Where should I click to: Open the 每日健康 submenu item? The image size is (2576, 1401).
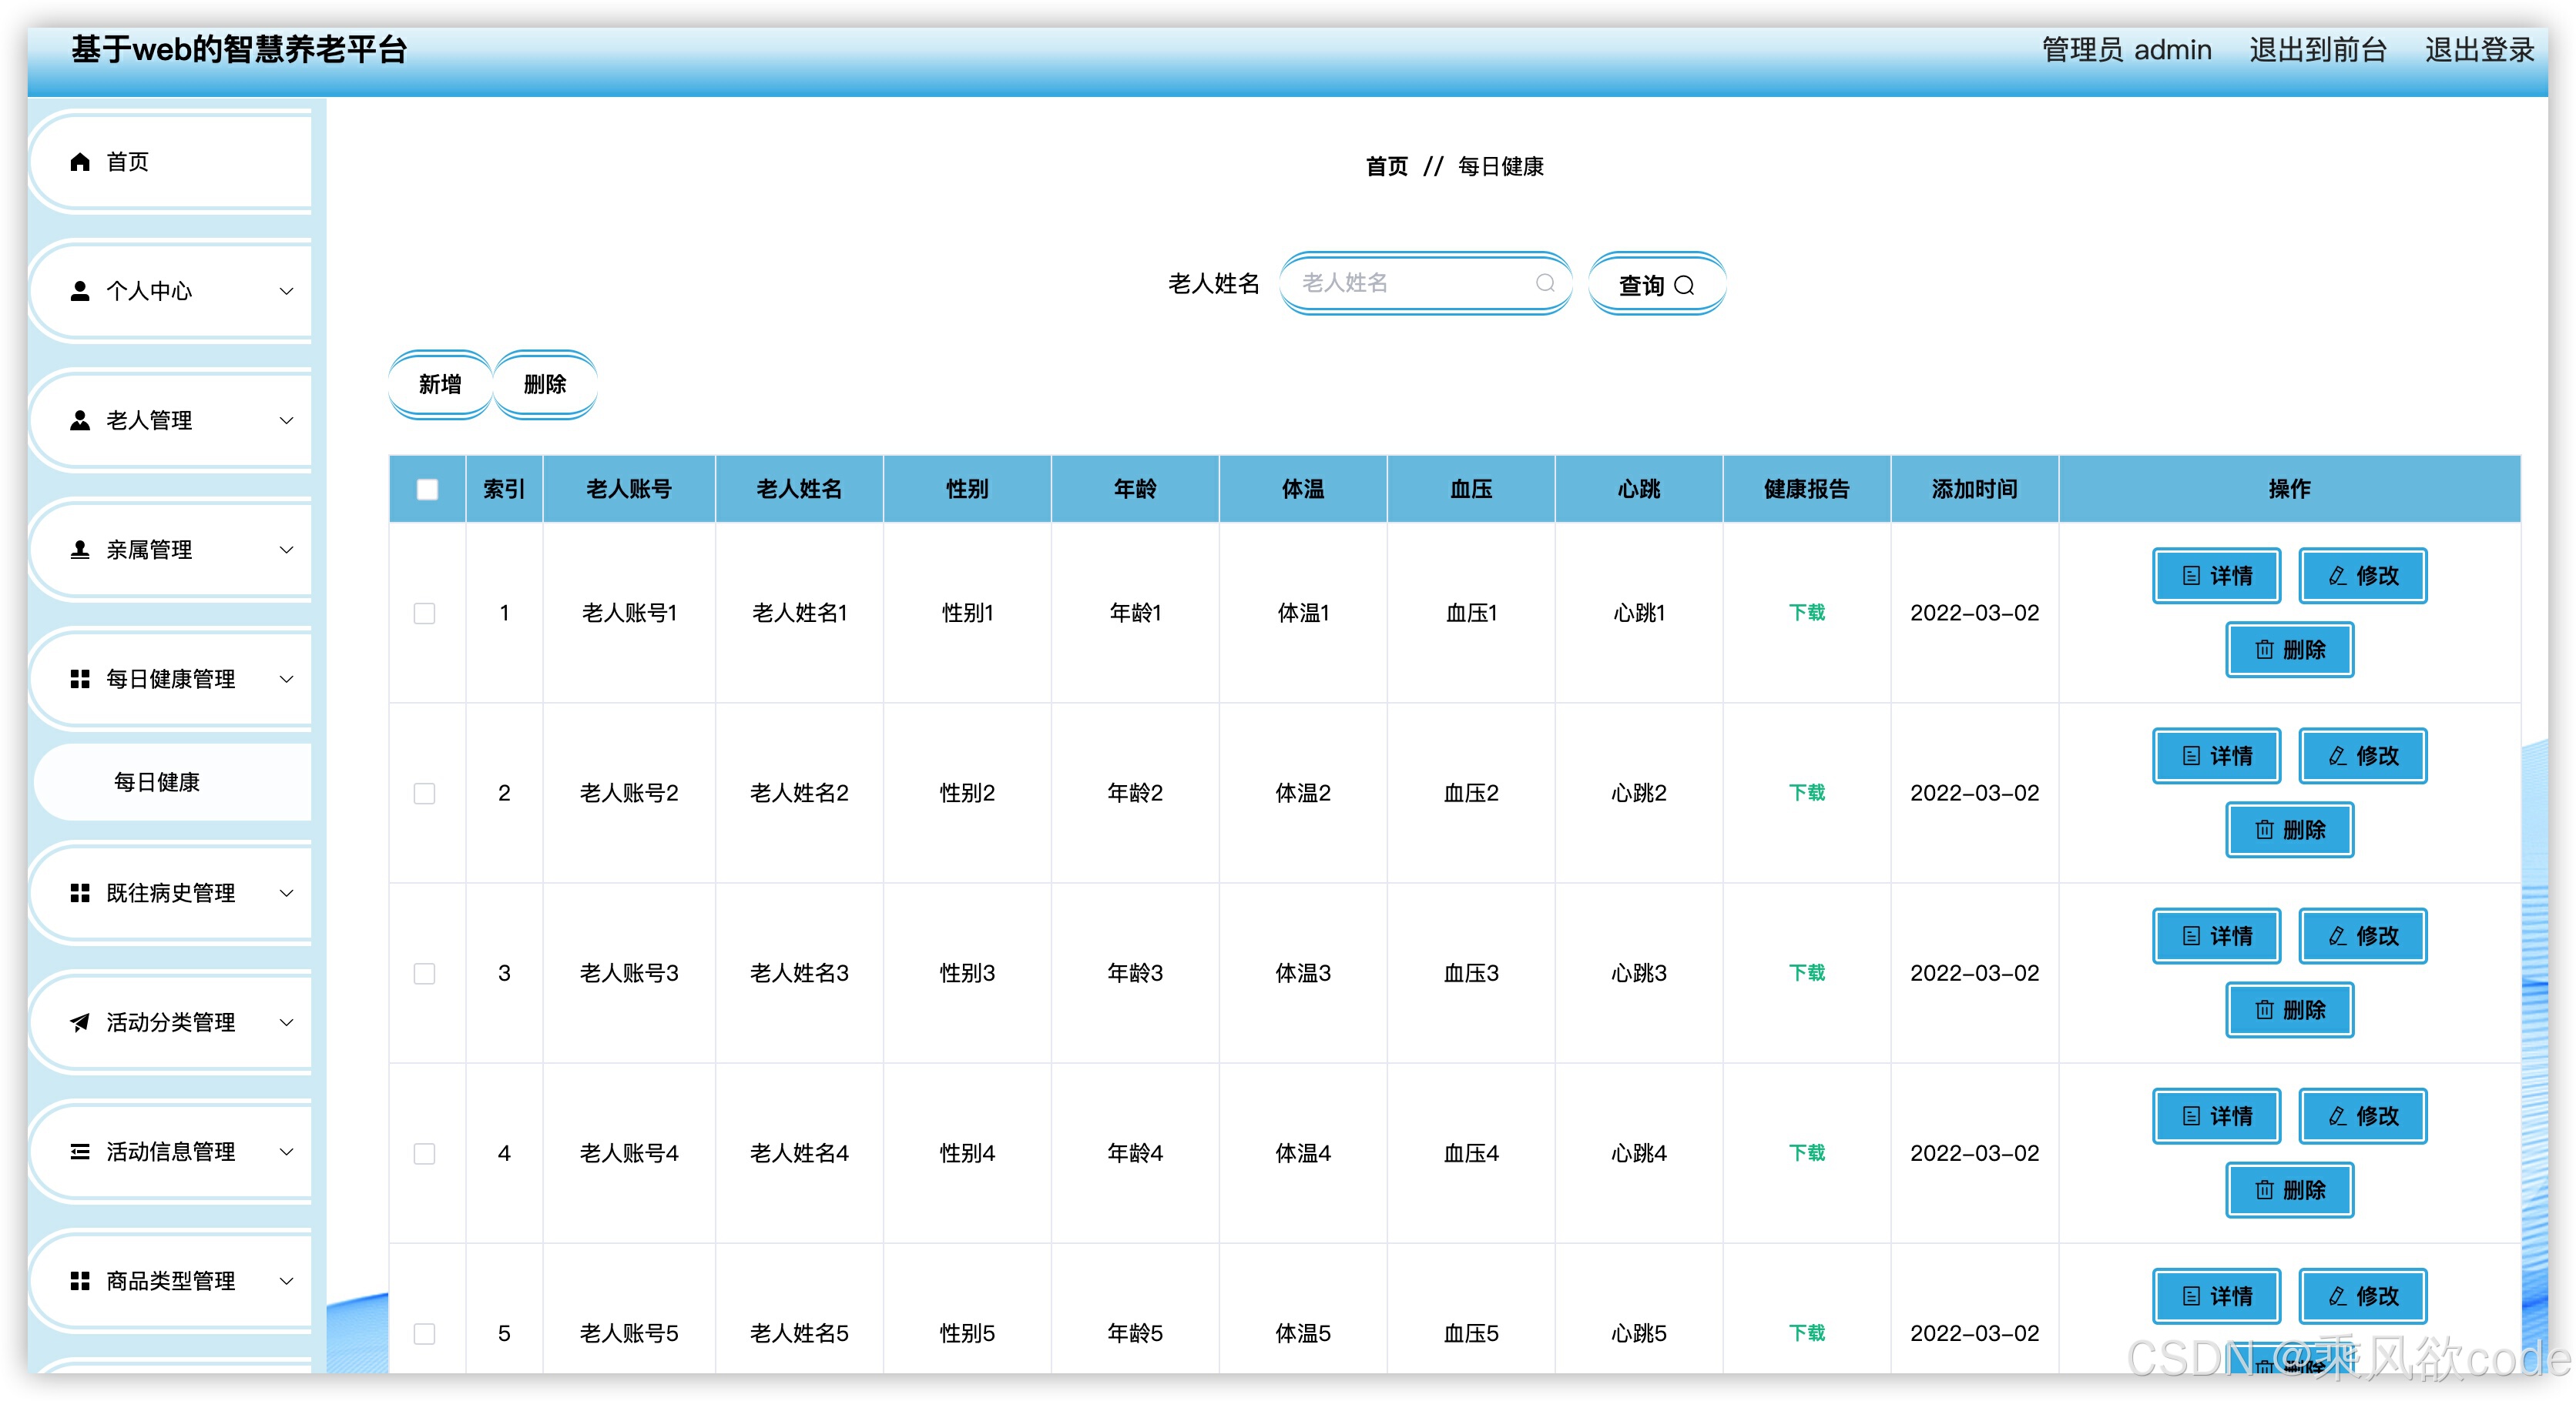click(x=157, y=781)
